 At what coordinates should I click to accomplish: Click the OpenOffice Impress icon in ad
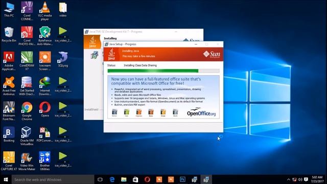pyautogui.click(x=139, y=112)
